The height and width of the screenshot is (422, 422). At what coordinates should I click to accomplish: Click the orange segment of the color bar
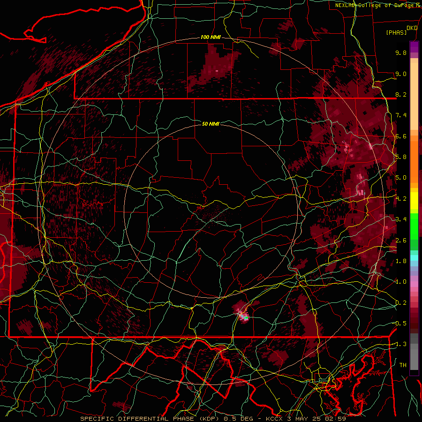[x=414, y=161]
